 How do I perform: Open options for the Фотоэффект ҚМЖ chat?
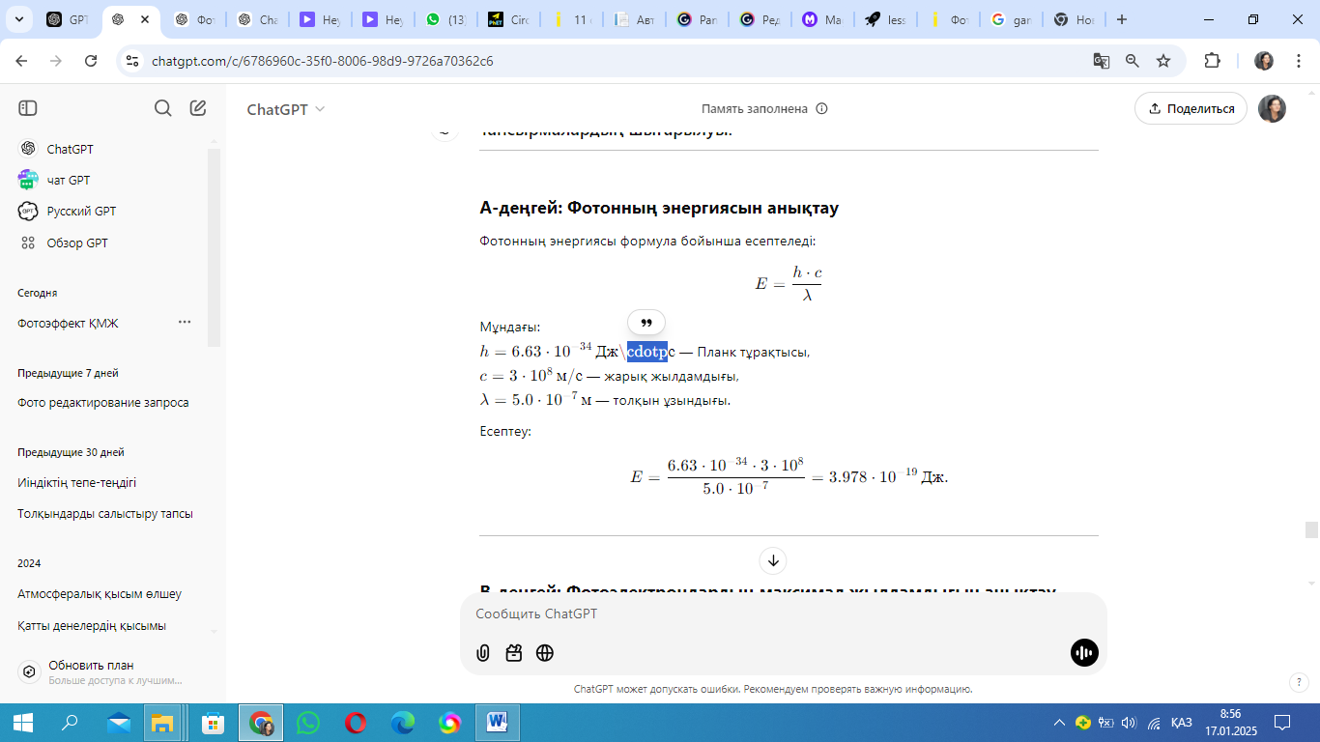click(185, 323)
